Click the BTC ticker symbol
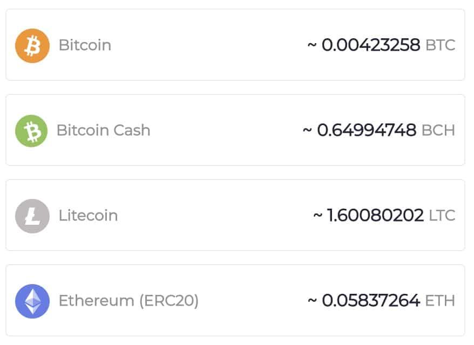This screenshot has height=345, width=474. point(441,45)
